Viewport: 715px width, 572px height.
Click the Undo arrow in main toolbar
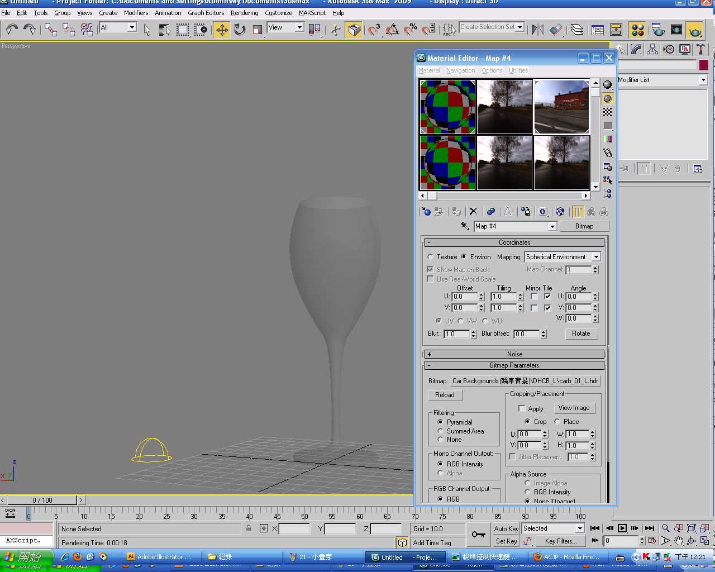[x=12, y=30]
